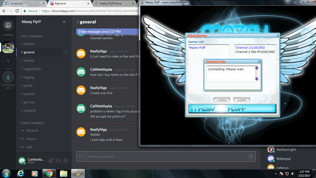Close the Message Box dialog

(259, 62)
